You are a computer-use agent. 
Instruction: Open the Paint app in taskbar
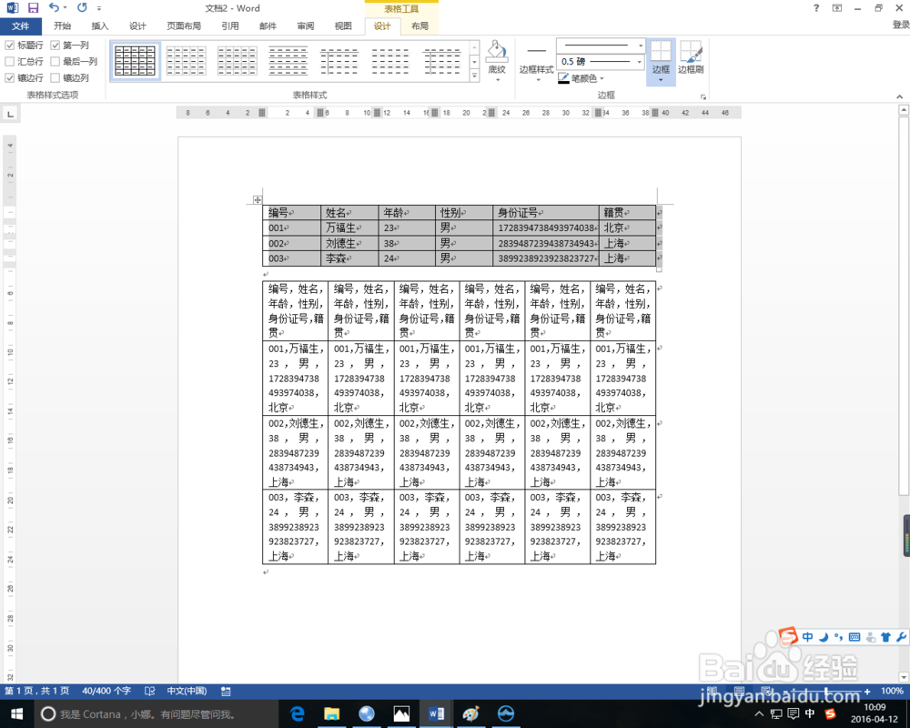(x=470, y=714)
